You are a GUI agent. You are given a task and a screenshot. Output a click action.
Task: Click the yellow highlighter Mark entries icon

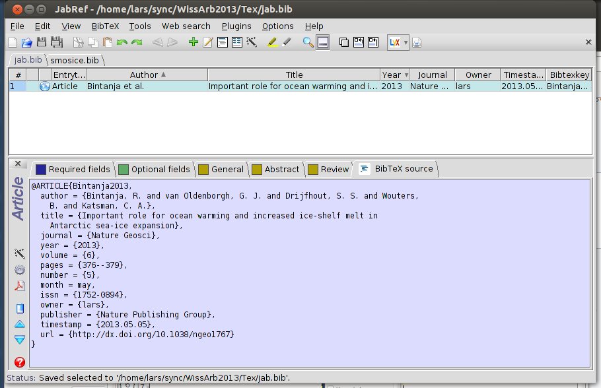pos(272,42)
